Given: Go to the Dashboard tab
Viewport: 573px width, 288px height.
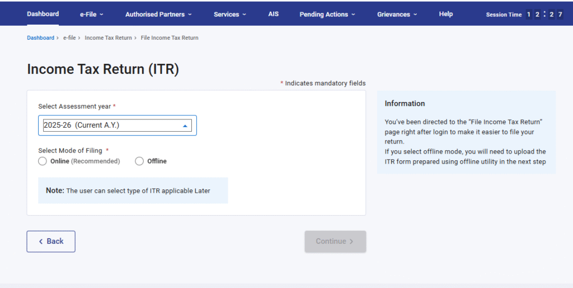Looking at the screenshot, I should pos(43,14).
